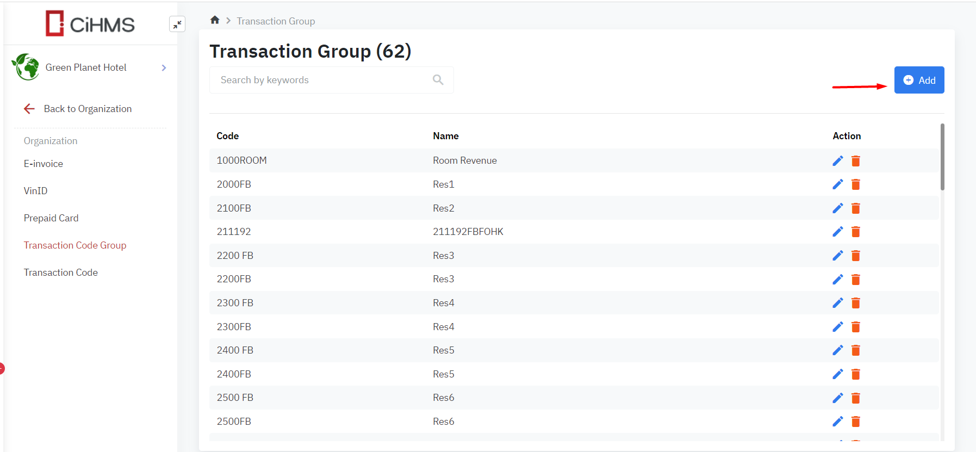Expand the Green Planet Hotel chevron
Viewport: 976px width, 452px height.
pyautogui.click(x=164, y=68)
